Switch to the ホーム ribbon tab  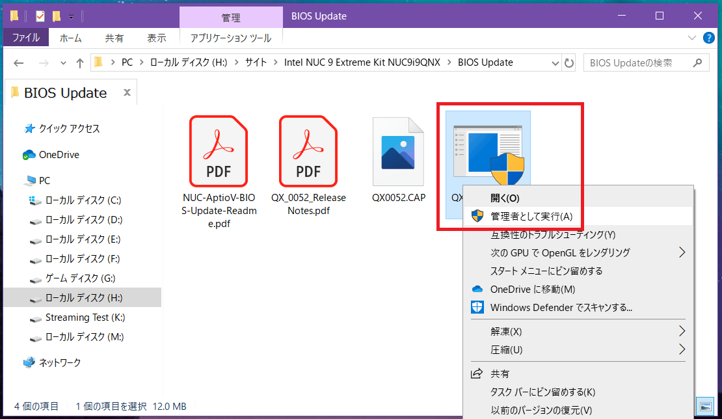tap(70, 38)
